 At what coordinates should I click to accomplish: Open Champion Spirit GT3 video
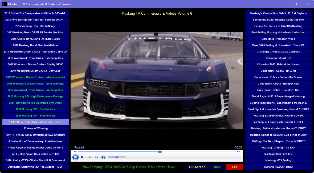click(x=278, y=58)
